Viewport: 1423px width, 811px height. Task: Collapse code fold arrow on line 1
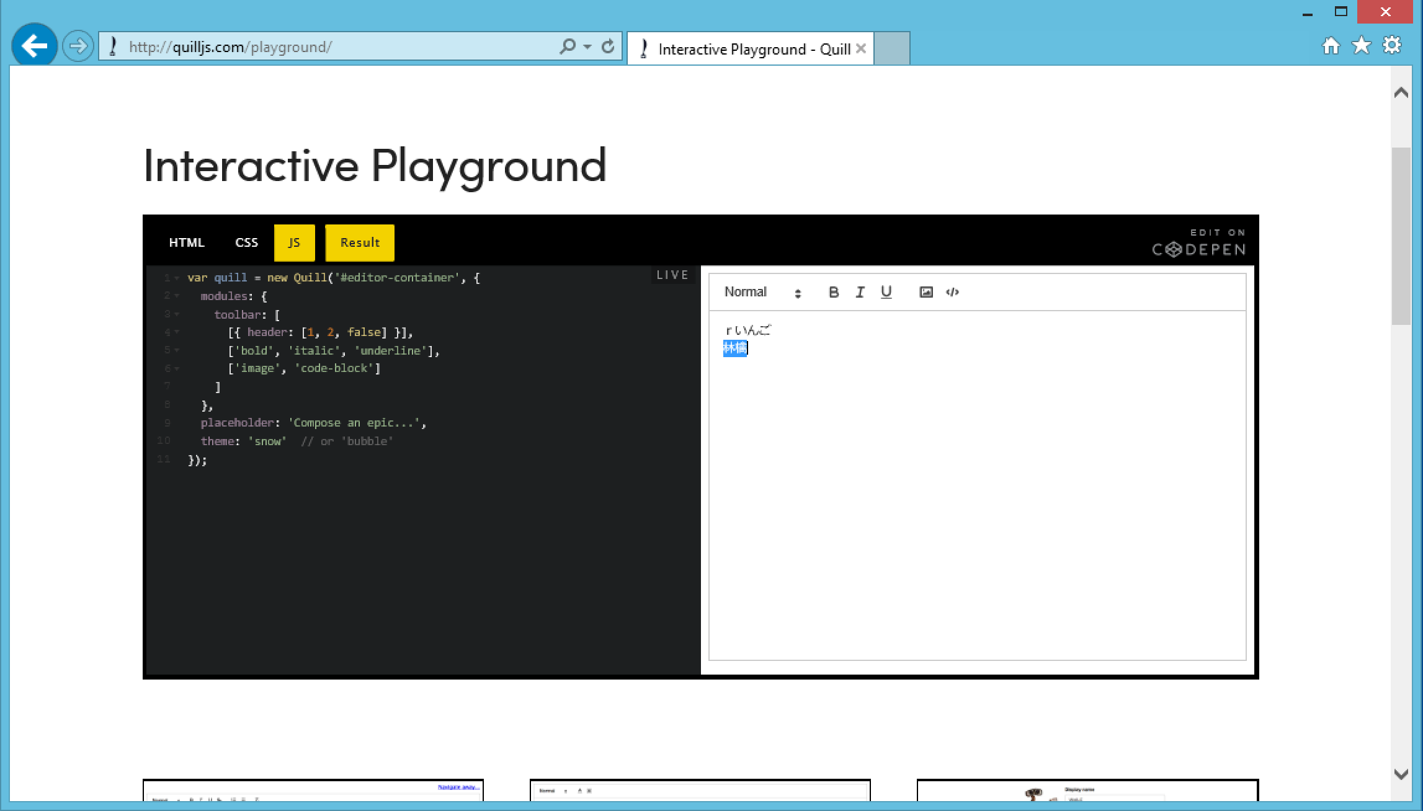pos(177,278)
